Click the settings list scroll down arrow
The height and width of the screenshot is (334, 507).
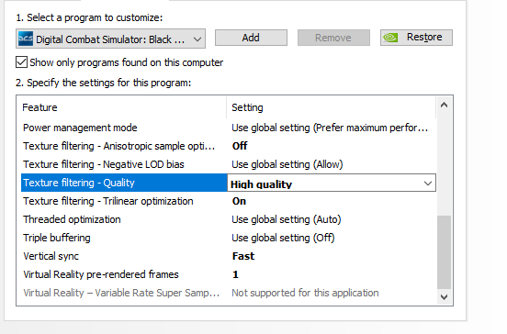click(444, 297)
